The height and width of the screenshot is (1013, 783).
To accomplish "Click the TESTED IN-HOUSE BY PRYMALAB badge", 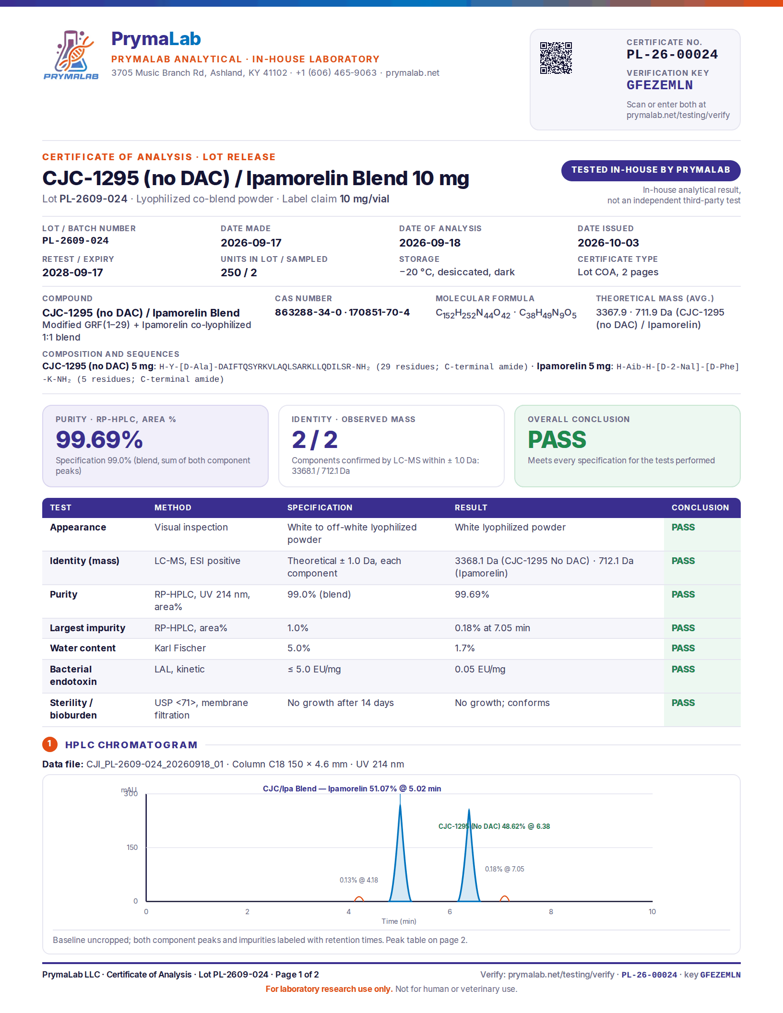I will point(651,170).
